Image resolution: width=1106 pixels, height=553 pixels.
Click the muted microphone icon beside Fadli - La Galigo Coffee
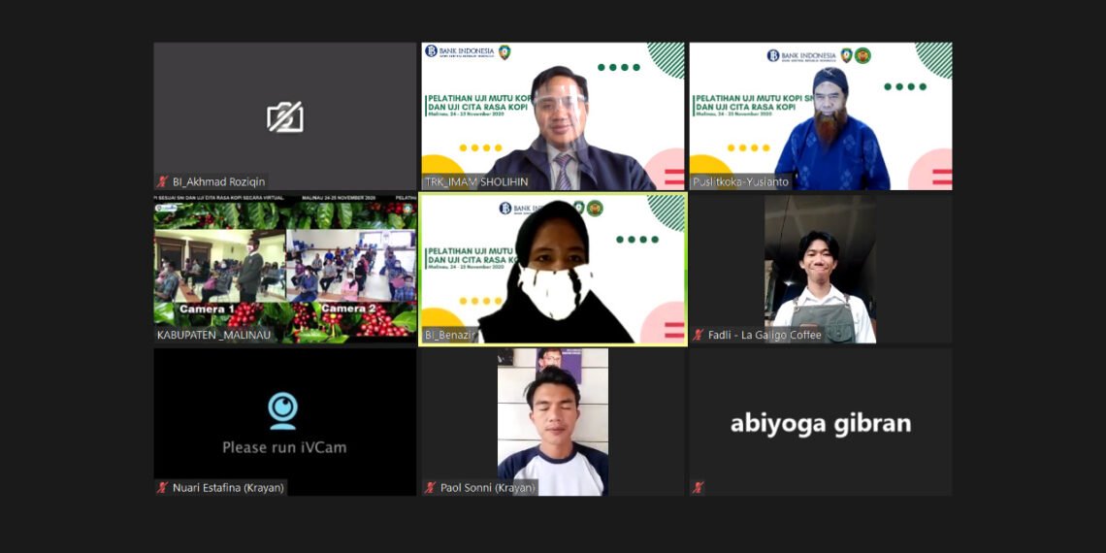pos(699,335)
